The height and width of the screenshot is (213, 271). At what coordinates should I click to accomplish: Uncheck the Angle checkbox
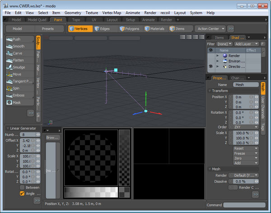click(22, 194)
